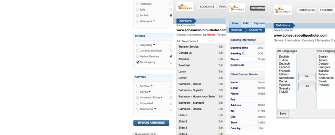335x135 pixels.
Task: Click Back to site list in the contents panel
Action: (x=185, y=25)
